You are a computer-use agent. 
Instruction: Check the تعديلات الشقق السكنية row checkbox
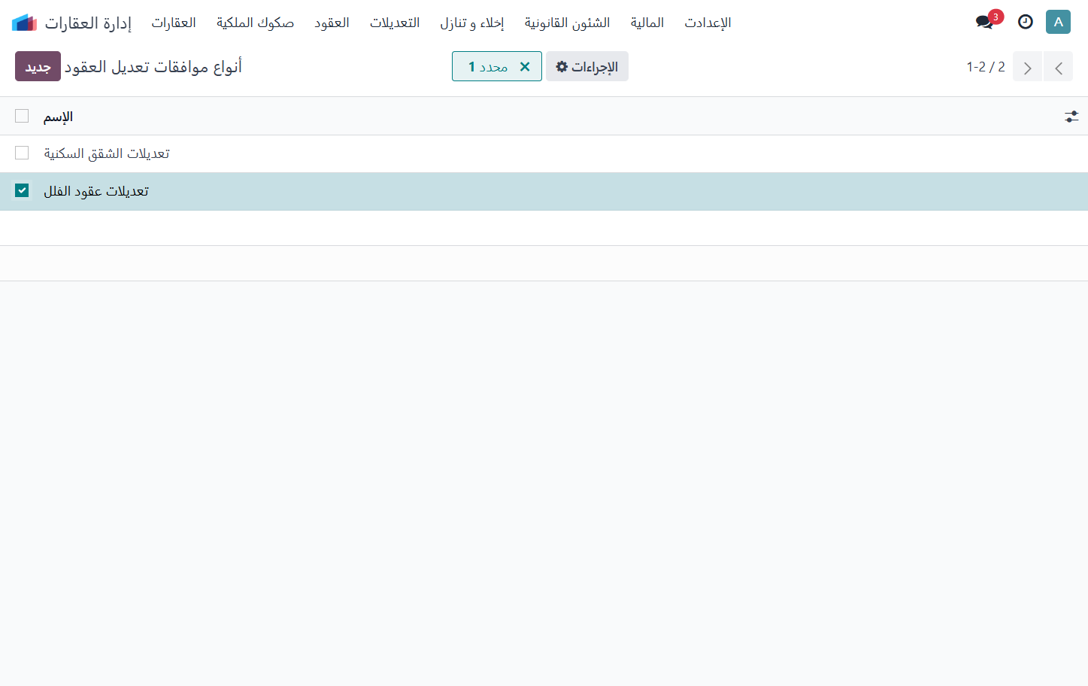click(x=22, y=153)
